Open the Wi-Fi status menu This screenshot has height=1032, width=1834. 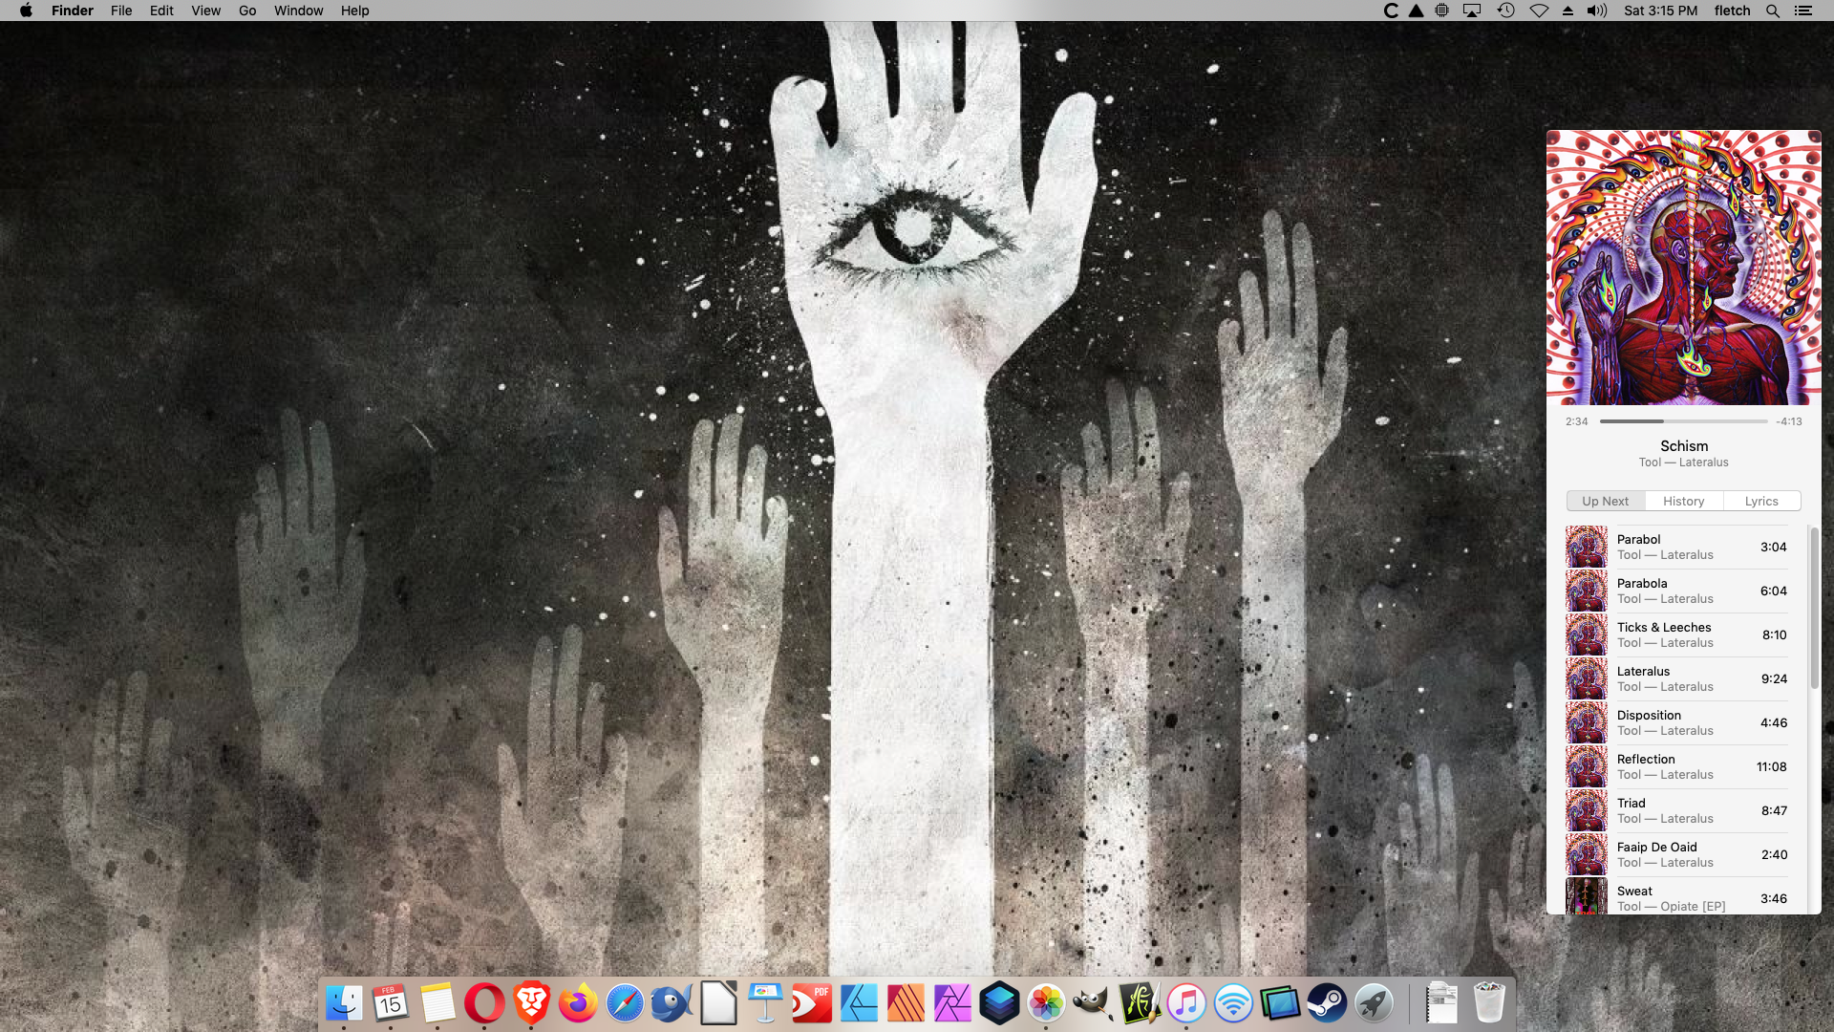[x=1539, y=11]
